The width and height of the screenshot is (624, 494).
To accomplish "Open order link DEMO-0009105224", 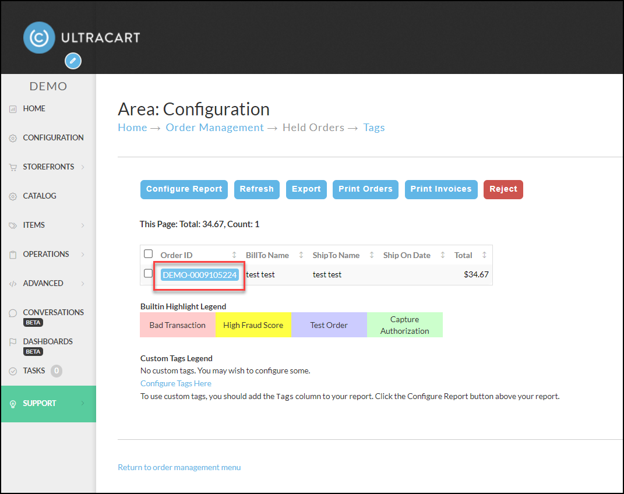I will tap(200, 275).
